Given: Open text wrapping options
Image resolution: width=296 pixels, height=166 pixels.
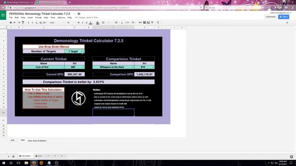Looking at the screenshot, I should tap(128, 23).
